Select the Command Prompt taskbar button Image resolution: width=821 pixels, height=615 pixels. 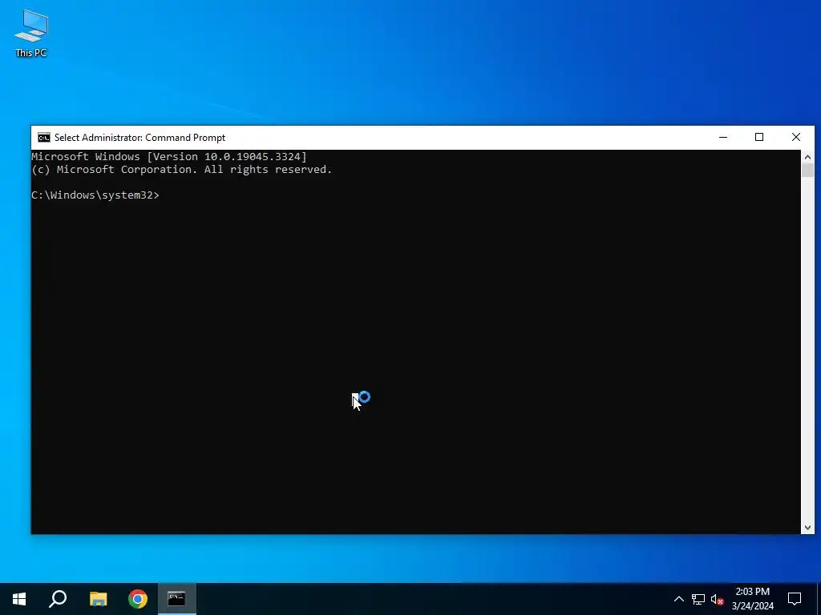[x=177, y=599]
